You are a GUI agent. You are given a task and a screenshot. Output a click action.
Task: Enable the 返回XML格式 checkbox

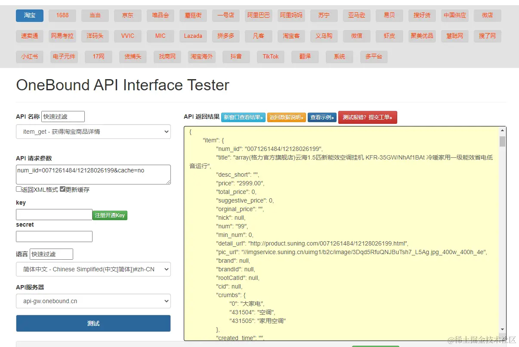(19, 189)
